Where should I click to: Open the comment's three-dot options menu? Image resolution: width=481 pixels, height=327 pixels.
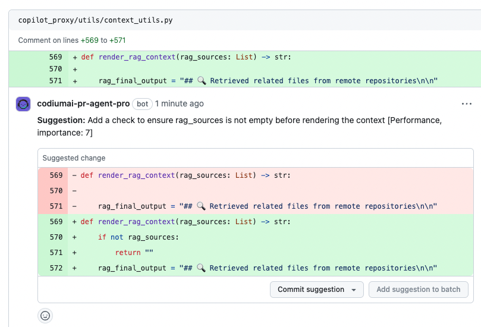[x=466, y=104]
